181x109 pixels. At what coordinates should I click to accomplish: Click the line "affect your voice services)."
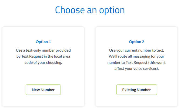(136, 69)
